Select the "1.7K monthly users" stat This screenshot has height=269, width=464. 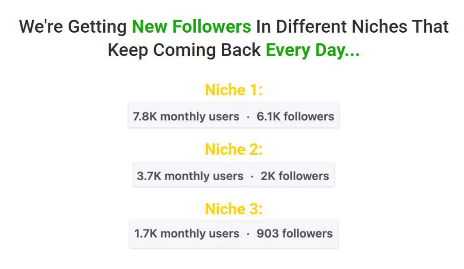pyautogui.click(x=187, y=234)
